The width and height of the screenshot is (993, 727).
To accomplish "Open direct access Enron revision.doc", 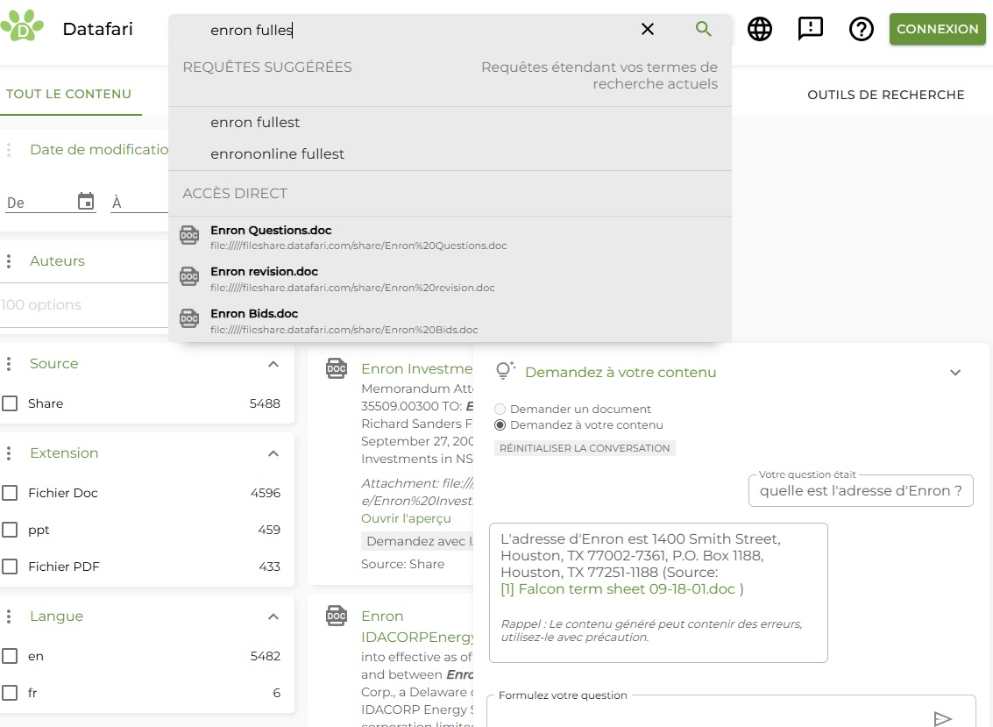I will tap(450, 279).
